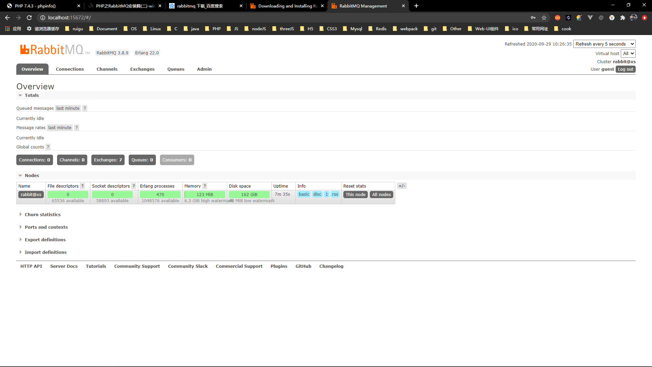652x367 pixels.
Task: Click help icon for File descriptors column
Action: pos(82,186)
